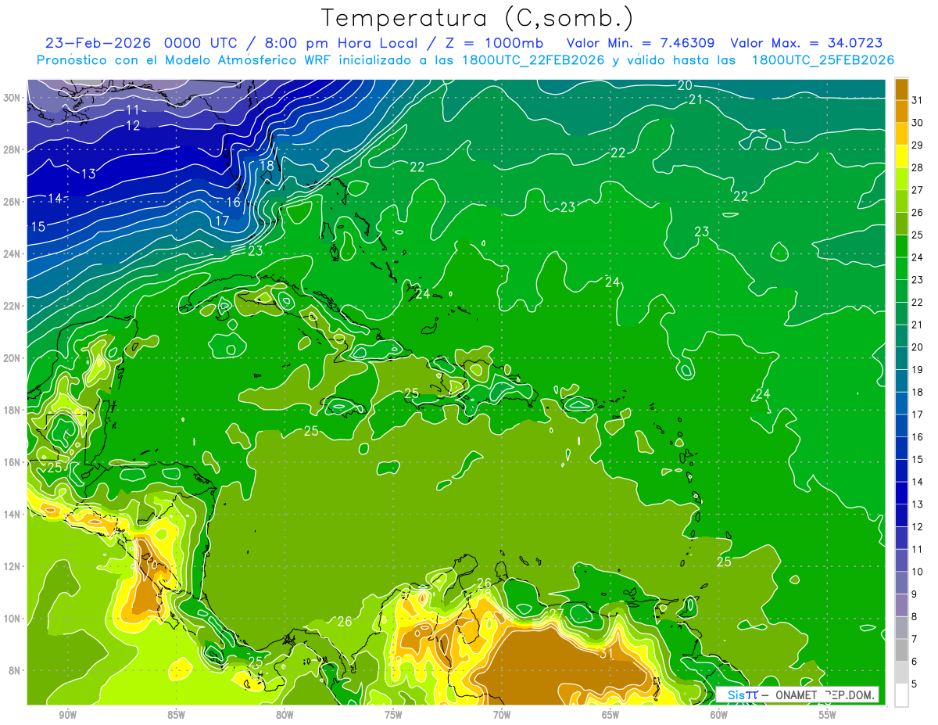Click the 85W longitude axis label
The height and width of the screenshot is (725, 938).
176,715
